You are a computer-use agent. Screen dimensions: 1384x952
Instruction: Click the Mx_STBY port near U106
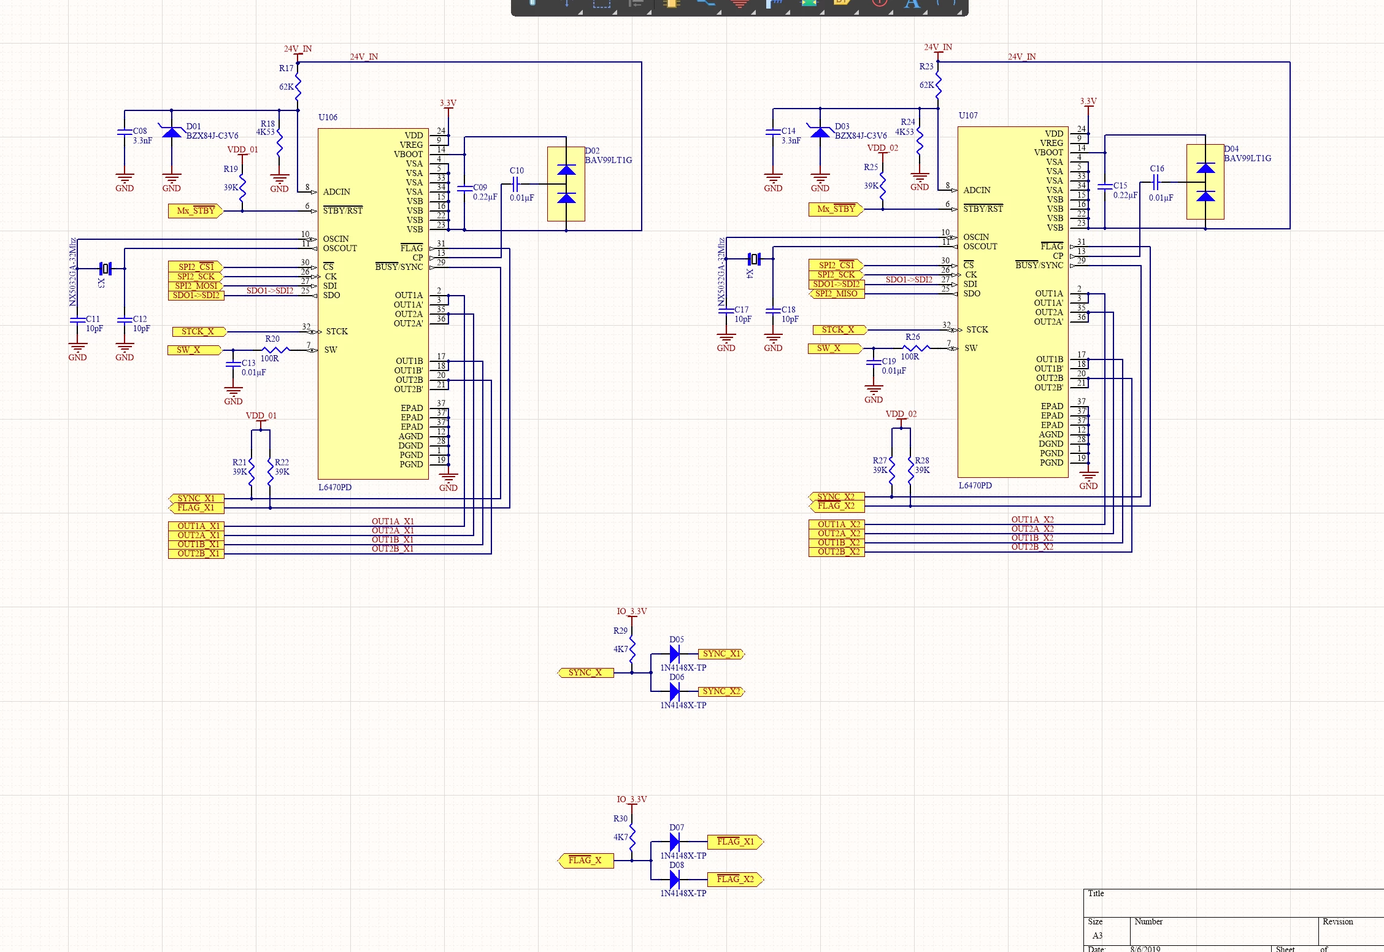click(196, 211)
